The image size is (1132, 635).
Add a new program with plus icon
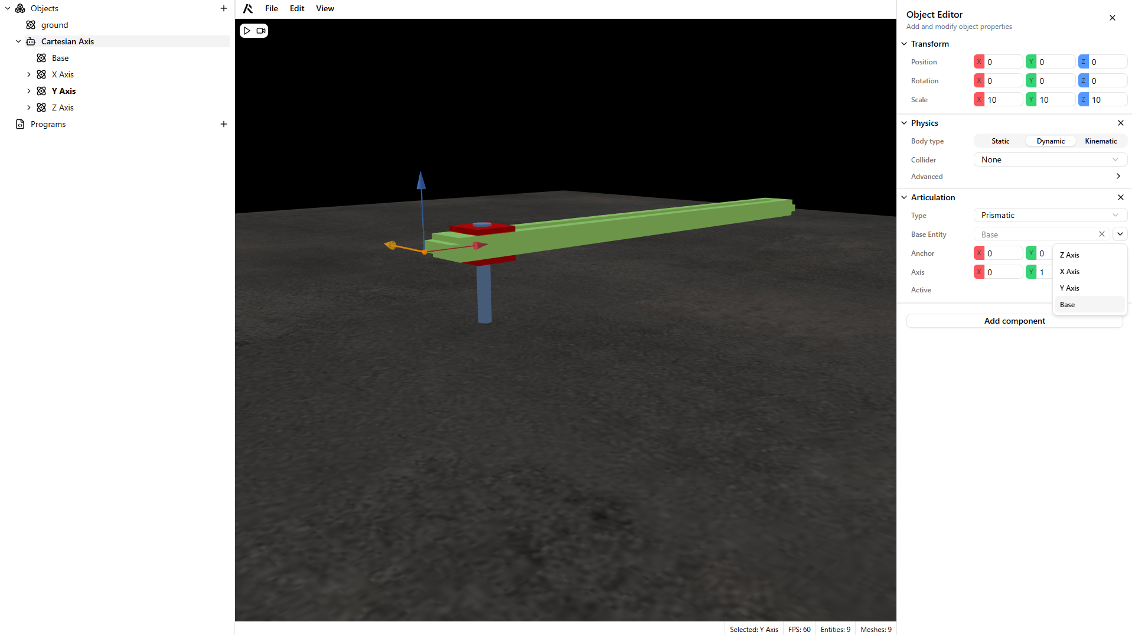[x=224, y=124]
